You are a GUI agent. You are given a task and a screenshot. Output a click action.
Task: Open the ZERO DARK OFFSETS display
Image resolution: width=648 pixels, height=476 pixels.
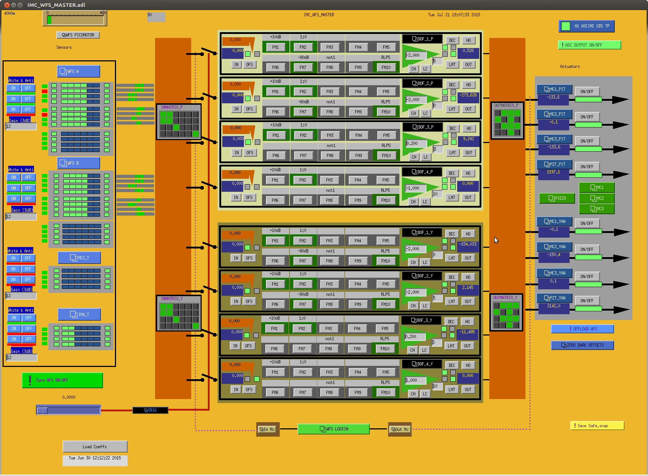(x=582, y=345)
